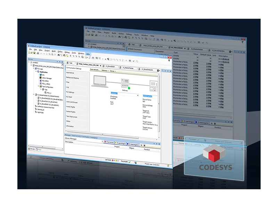Open the File menu in the front window

[x=30, y=49]
